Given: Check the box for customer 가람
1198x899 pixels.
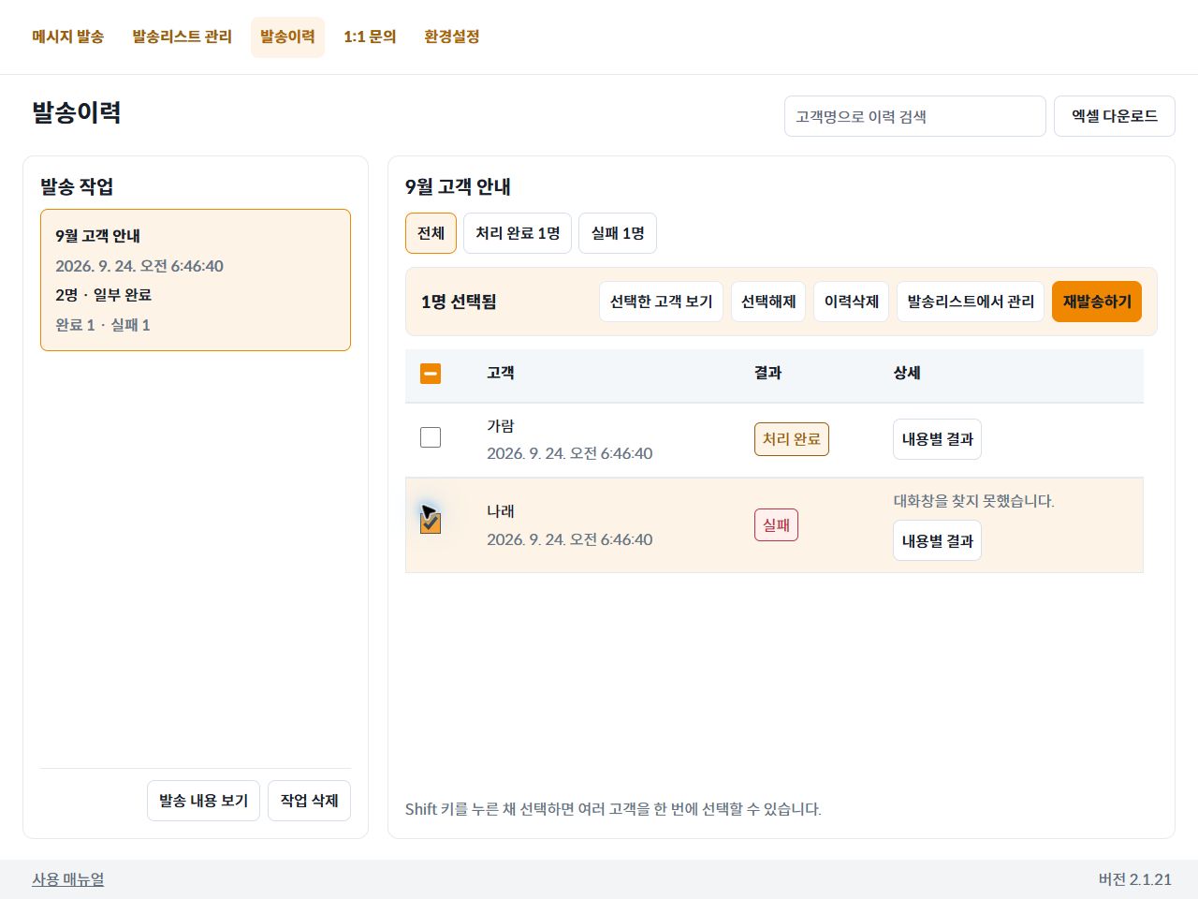Looking at the screenshot, I should click(431, 437).
